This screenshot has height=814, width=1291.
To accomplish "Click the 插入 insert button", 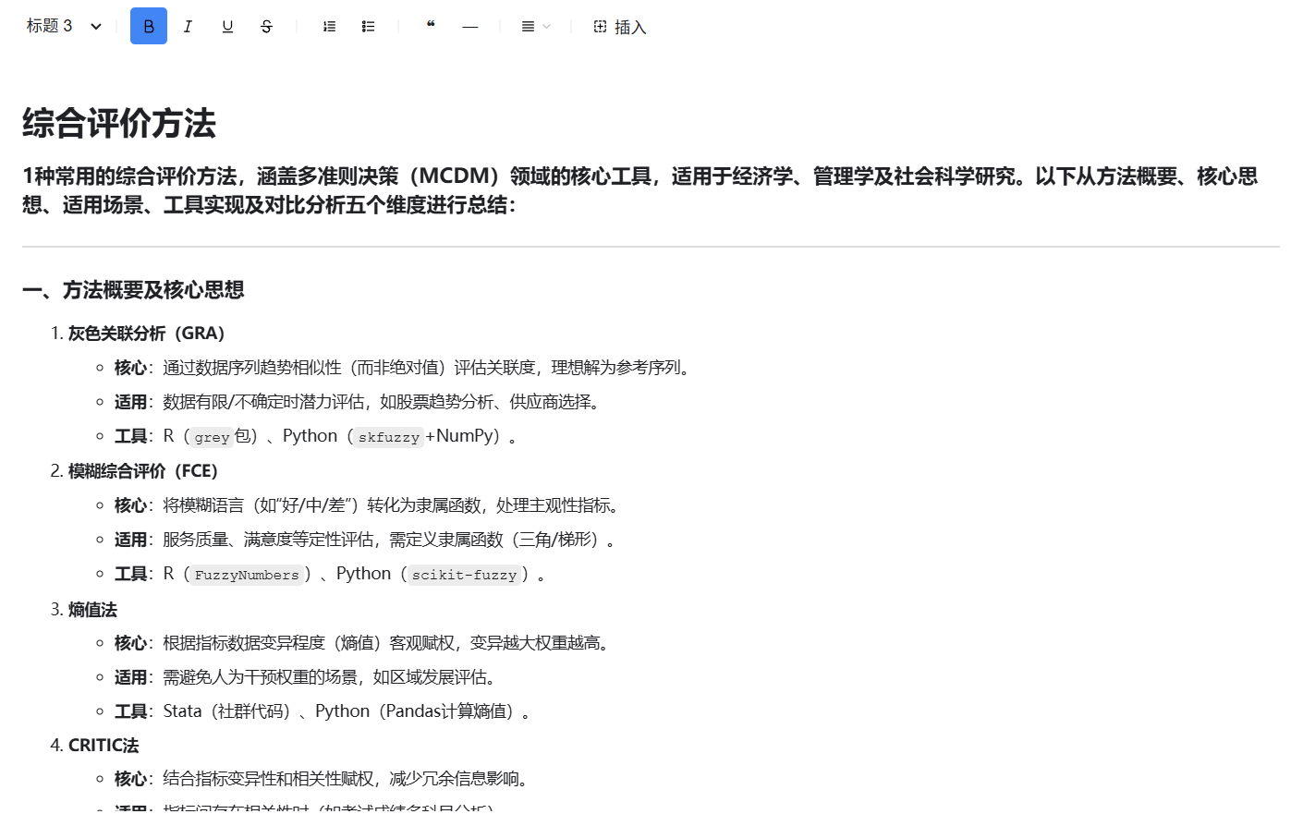I will 619,27.
